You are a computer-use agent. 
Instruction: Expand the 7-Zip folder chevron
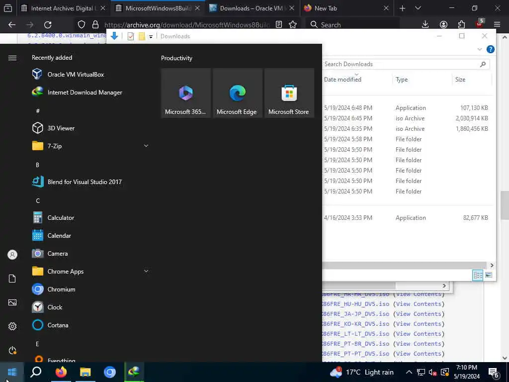(146, 146)
